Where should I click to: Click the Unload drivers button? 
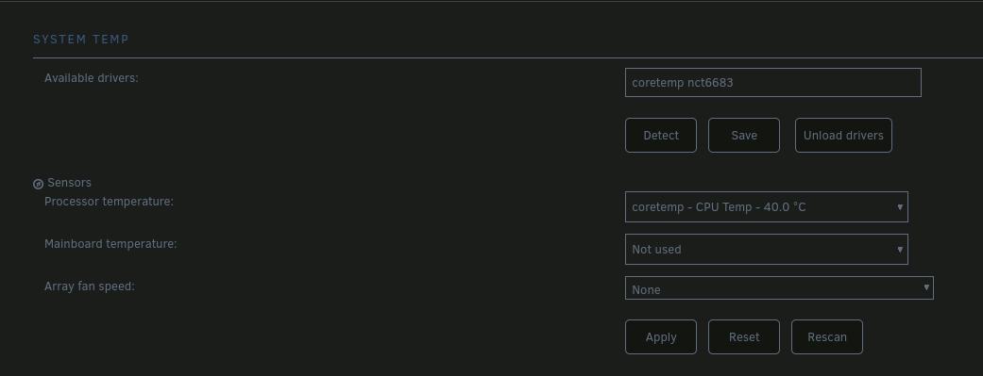pyautogui.click(x=843, y=135)
